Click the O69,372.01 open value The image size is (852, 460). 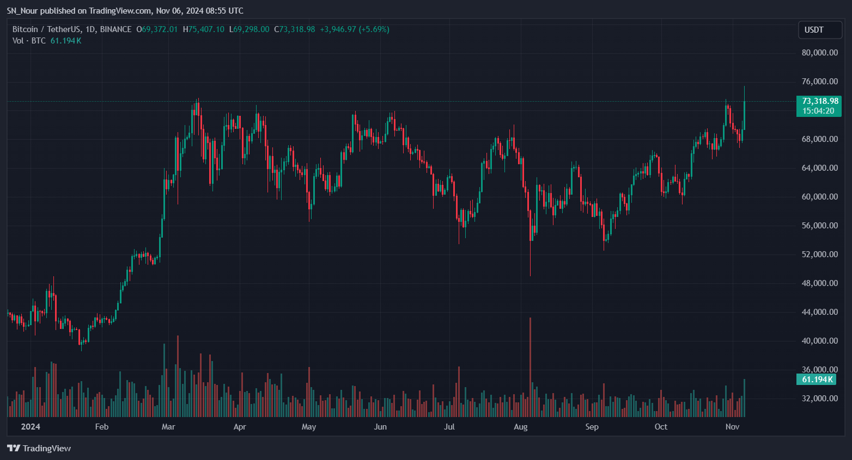point(157,29)
